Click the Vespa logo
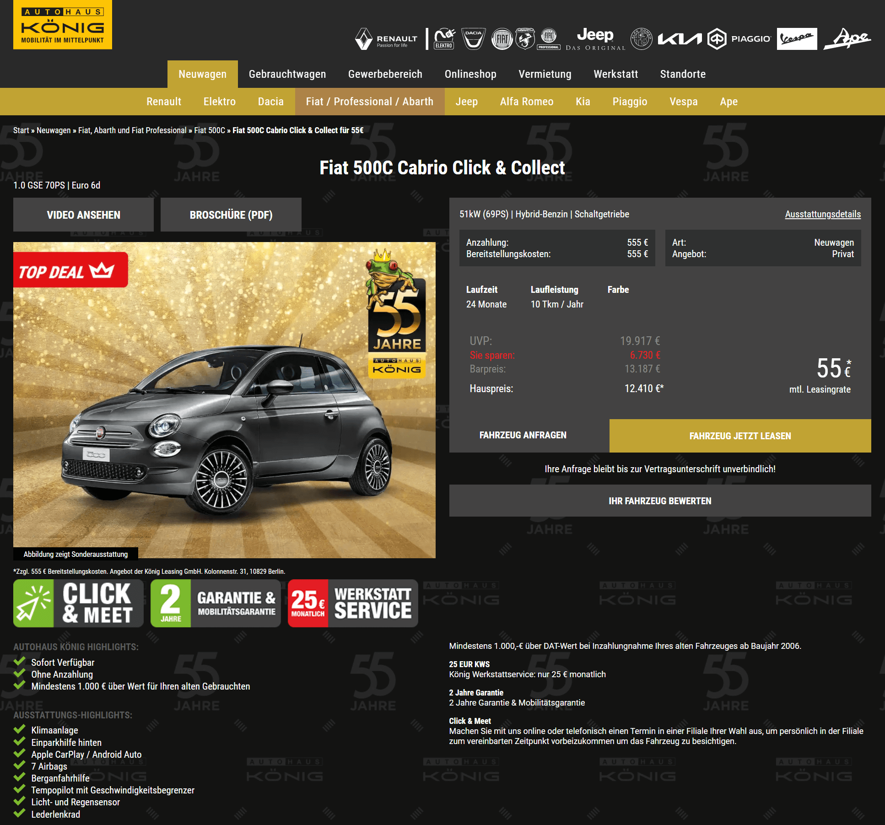The image size is (885, 825). (x=797, y=39)
